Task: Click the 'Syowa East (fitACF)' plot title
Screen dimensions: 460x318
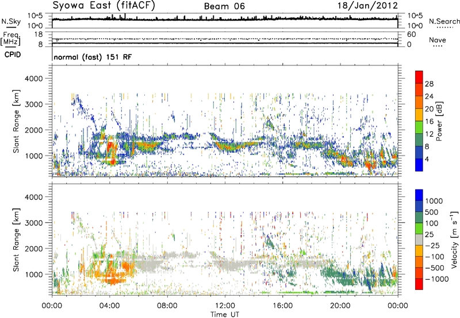Action: (103, 6)
